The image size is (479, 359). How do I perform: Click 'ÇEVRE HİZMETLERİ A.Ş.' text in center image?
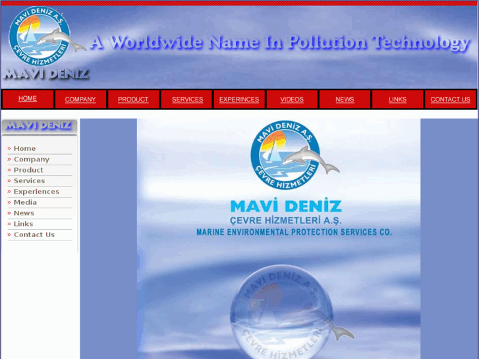pyautogui.click(x=286, y=221)
